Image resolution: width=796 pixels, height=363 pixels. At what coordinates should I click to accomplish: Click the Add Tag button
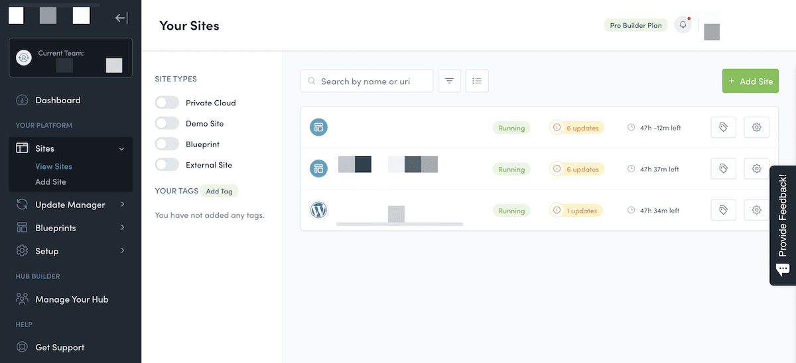(219, 191)
